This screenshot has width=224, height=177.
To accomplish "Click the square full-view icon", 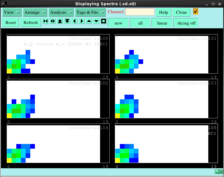I will point(104,21).
